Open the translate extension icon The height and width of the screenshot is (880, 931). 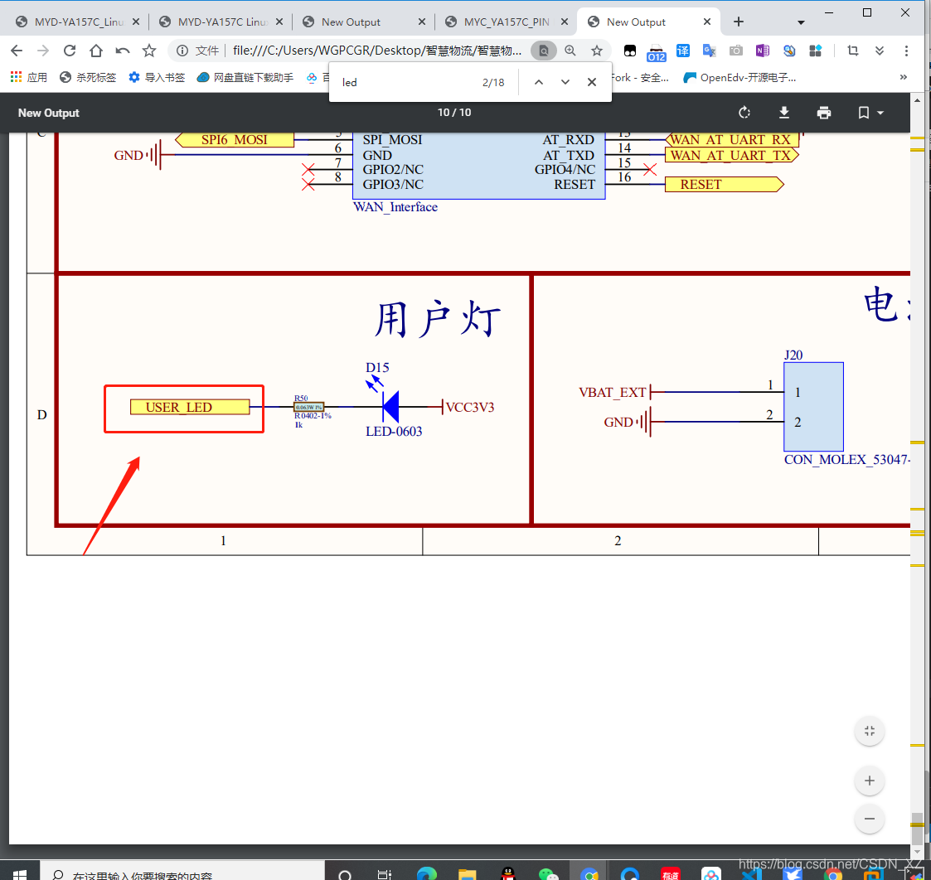(683, 51)
